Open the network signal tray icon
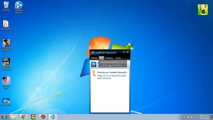The width and height of the screenshot is (213, 120). [196, 117]
